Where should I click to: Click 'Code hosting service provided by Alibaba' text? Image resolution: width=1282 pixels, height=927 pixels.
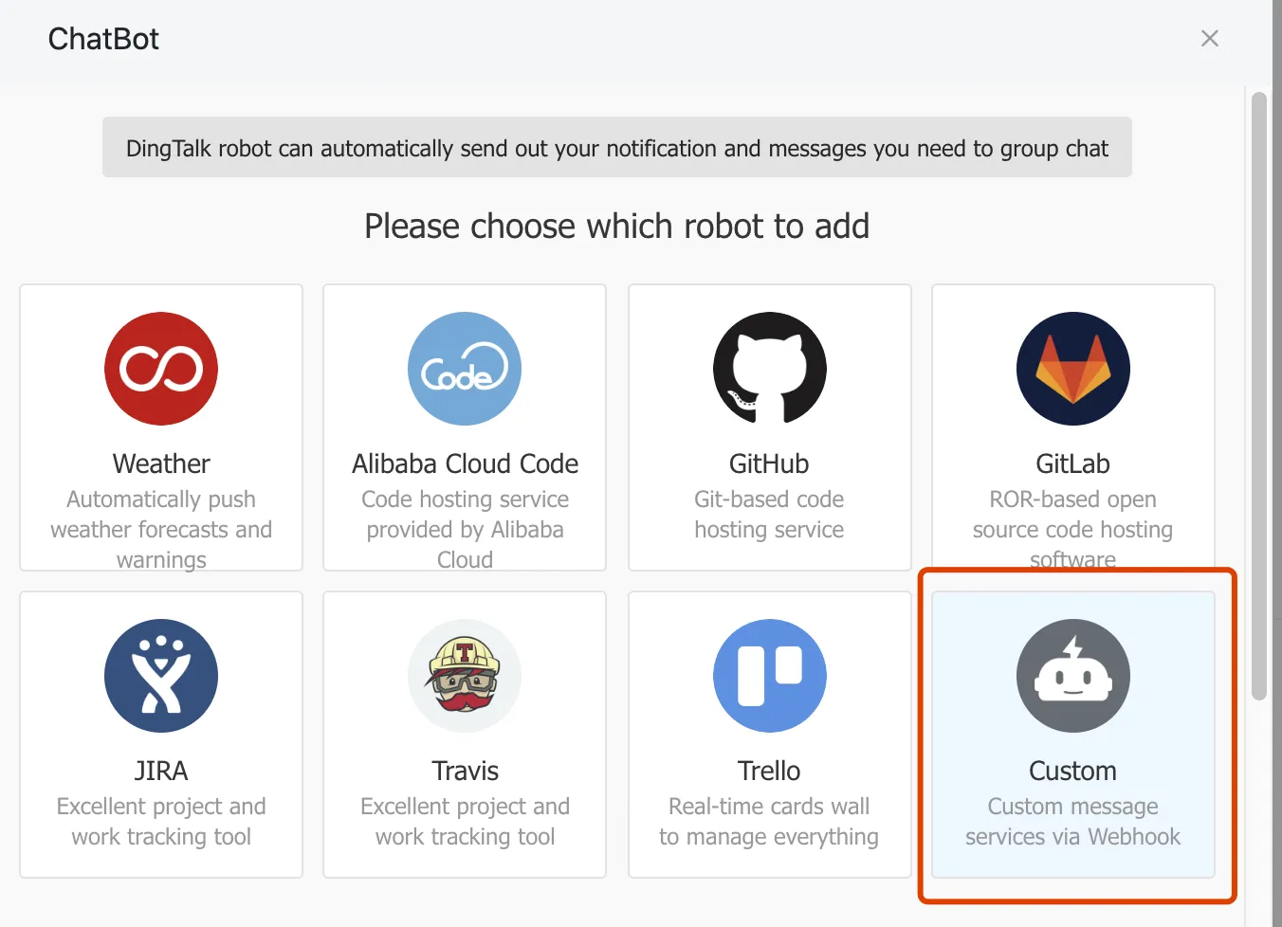(465, 529)
